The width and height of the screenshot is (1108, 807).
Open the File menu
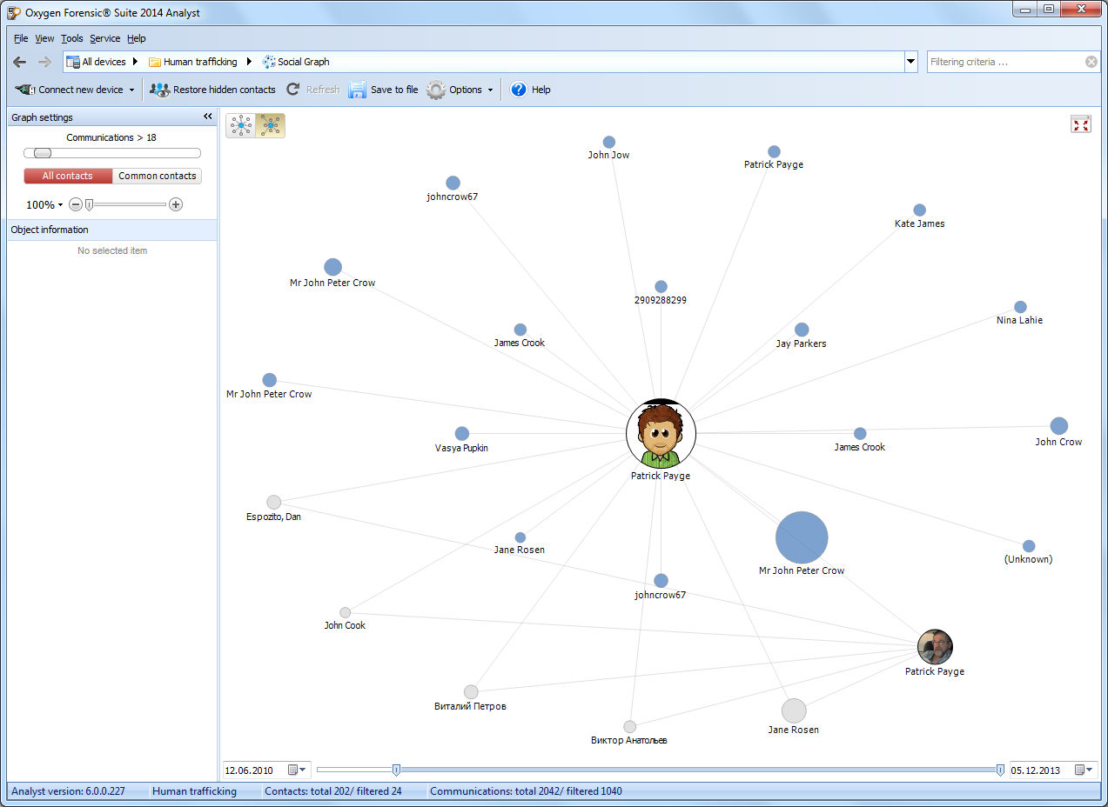21,38
